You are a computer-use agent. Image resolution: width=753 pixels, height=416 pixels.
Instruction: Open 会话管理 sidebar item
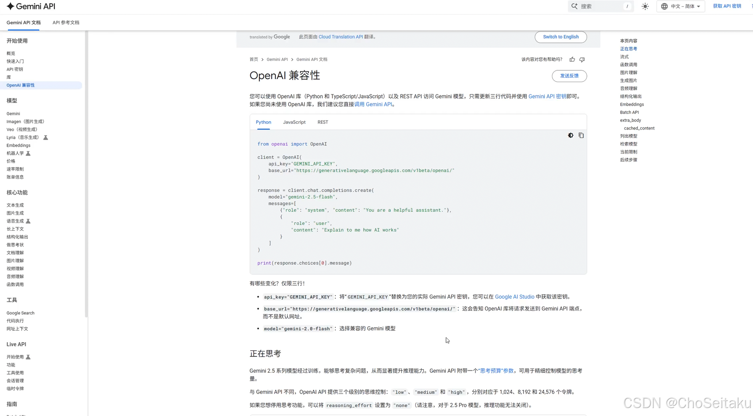click(15, 381)
